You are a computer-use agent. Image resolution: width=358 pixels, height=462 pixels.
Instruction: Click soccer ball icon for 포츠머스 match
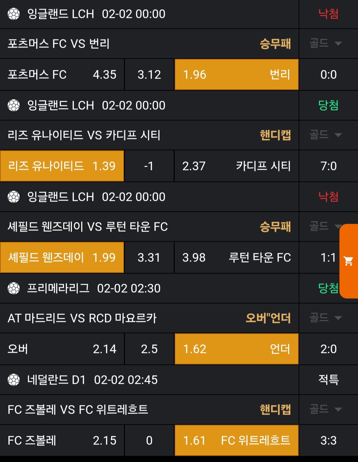click(14, 14)
